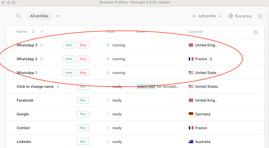This screenshot has width=269, height=148.
Task: Click the France location for Coinlist
Action: [198, 128]
